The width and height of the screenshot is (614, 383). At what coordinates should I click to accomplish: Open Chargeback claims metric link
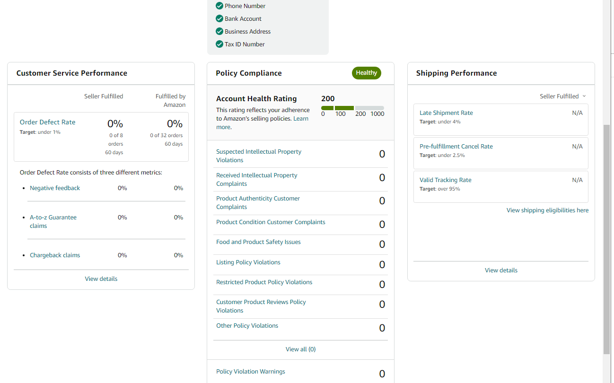[x=55, y=255]
